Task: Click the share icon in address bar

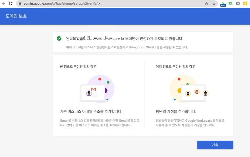Action: (207, 3)
